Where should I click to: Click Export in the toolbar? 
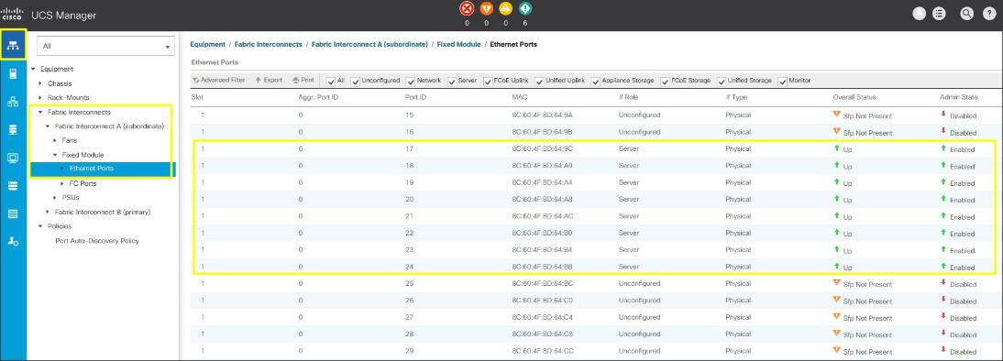(269, 81)
